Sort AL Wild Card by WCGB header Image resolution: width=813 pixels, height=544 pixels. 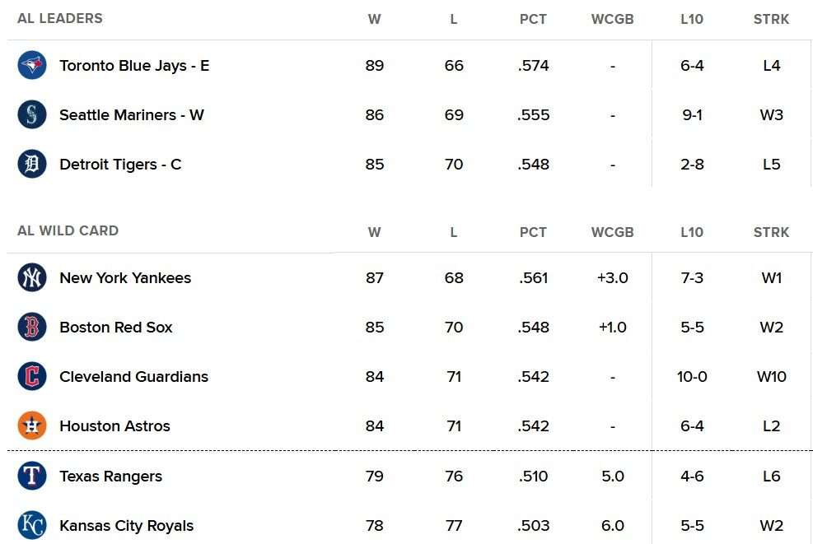(x=612, y=232)
